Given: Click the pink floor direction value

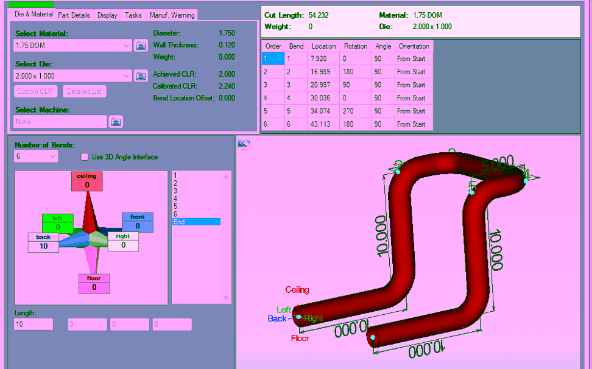Looking at the screenshot, I should click(x=94, y=287).
